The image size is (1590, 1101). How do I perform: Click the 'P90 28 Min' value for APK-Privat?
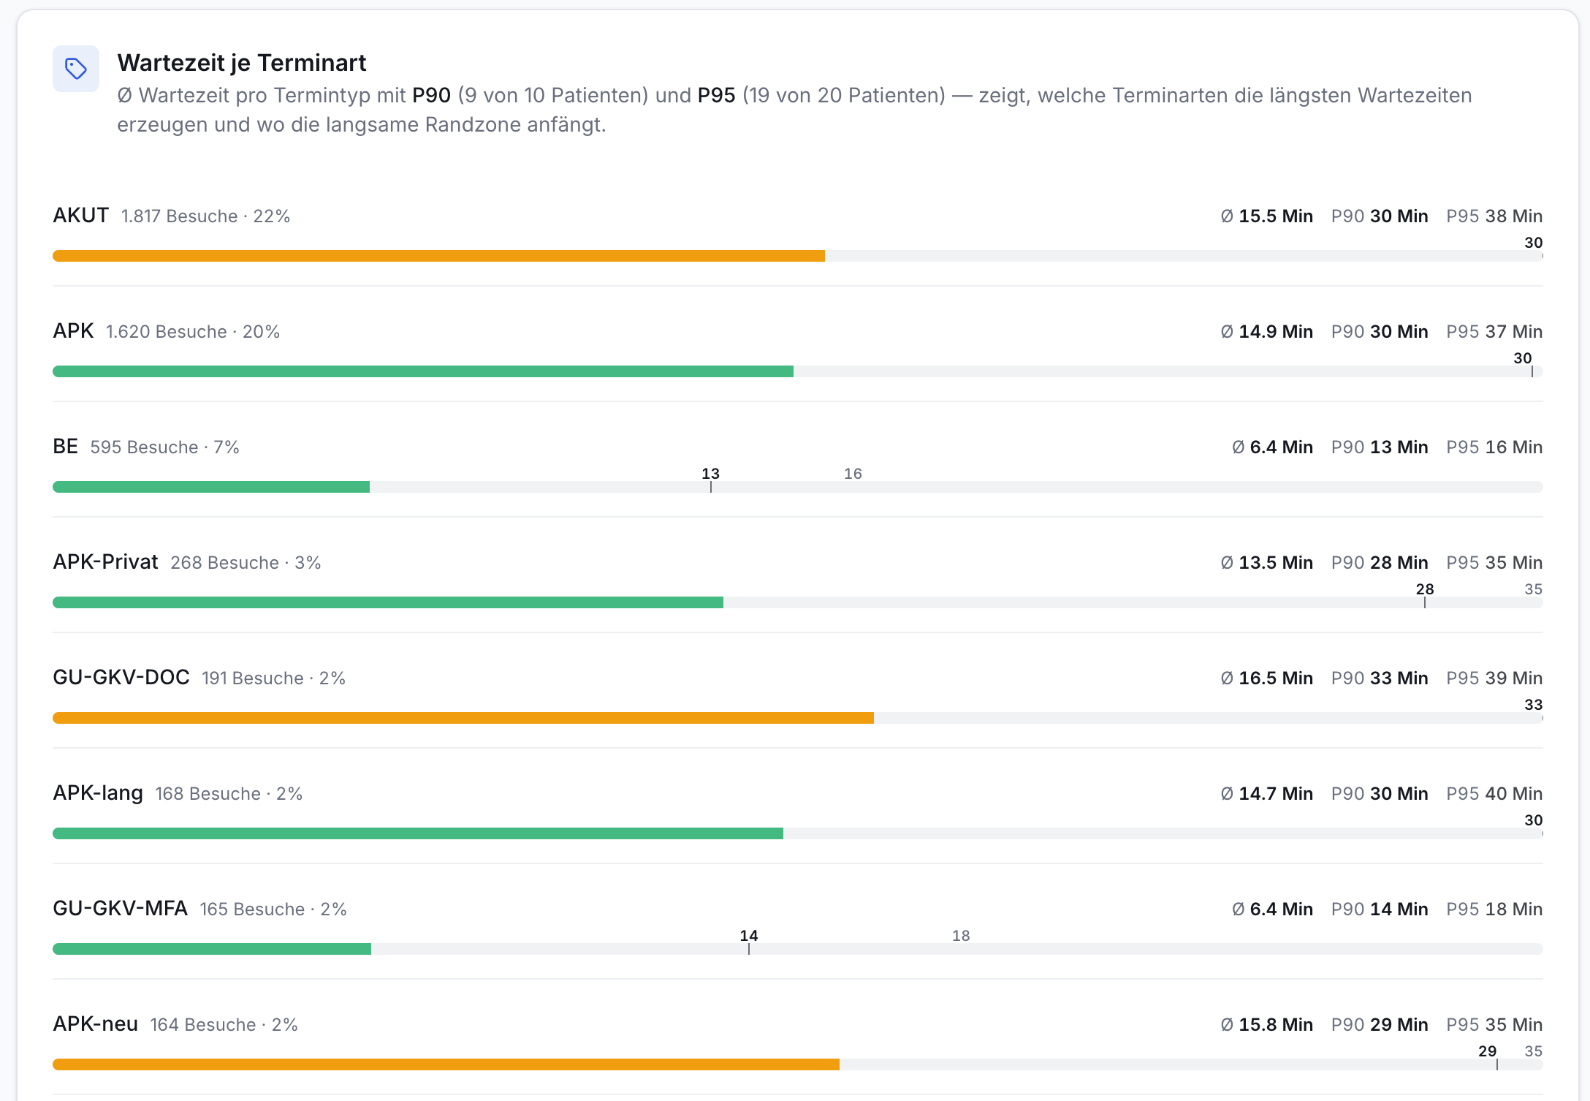(1380, 563)
